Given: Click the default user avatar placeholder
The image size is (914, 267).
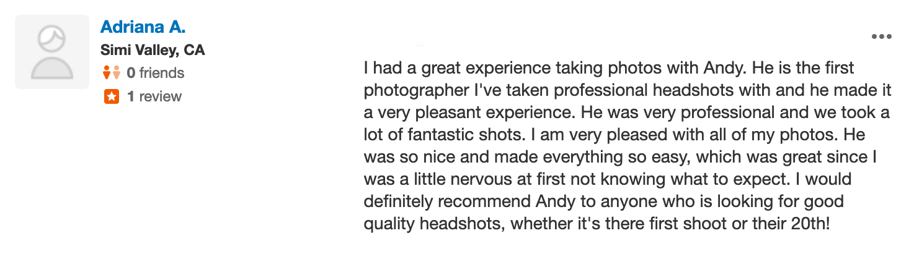Looking at the screenshot, I should tap(52, 52).
